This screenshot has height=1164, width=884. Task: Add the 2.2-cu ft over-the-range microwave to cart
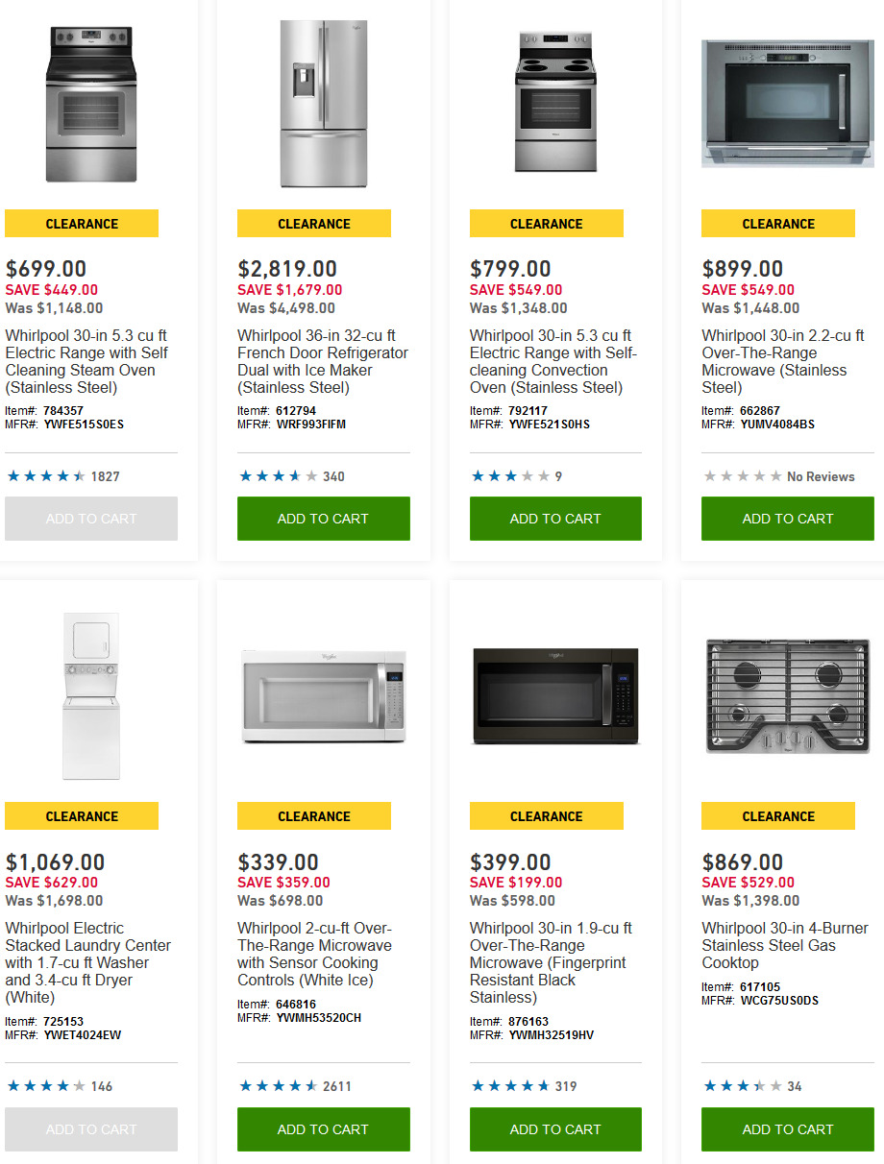coord(788,519)
